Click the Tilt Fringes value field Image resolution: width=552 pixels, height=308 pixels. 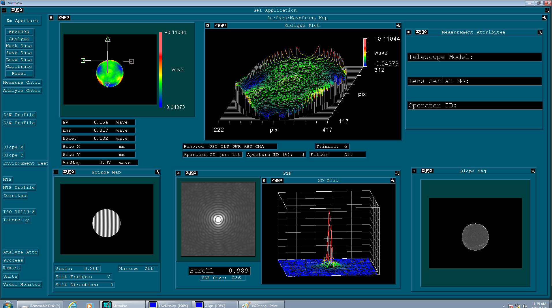click(83, 277)
